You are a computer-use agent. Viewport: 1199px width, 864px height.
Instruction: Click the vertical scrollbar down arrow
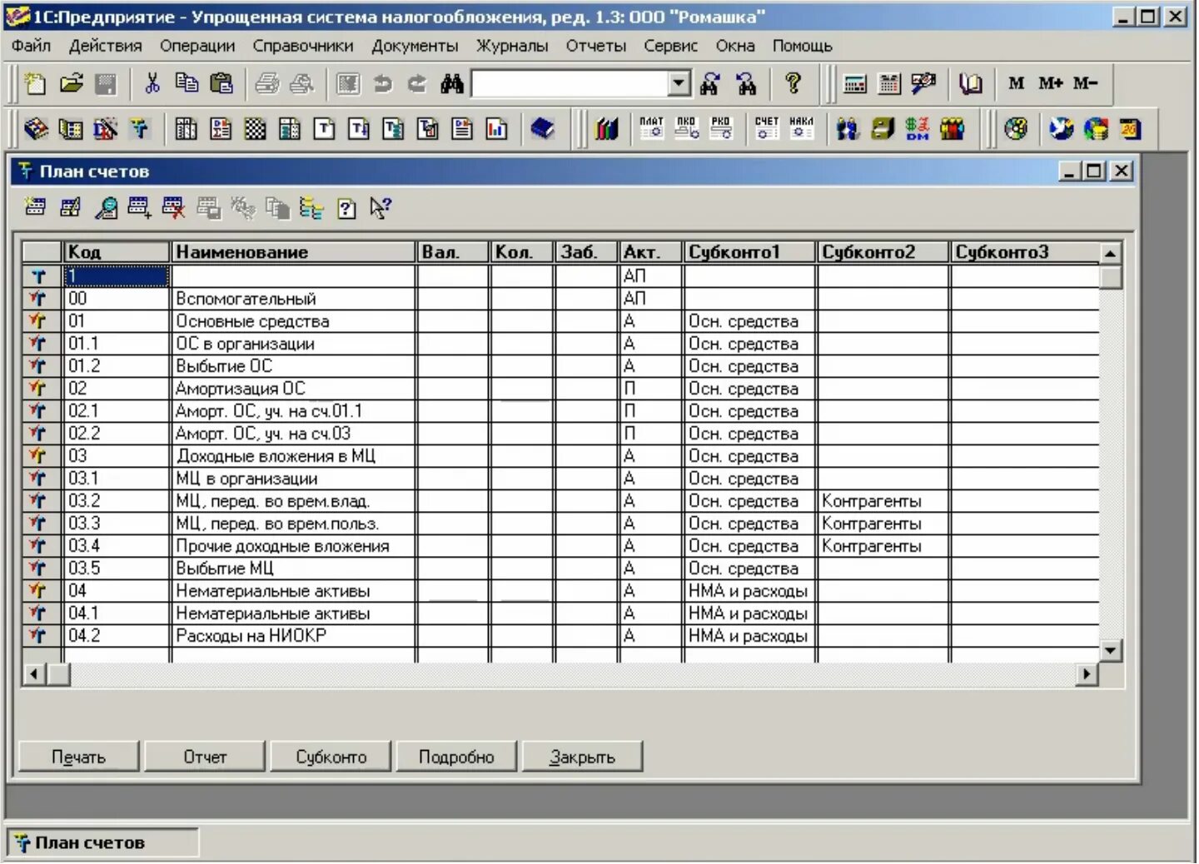[x=1111, y=650]
